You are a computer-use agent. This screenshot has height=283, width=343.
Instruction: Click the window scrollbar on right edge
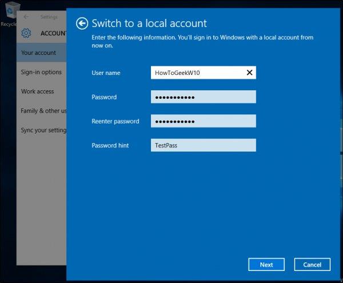[x=341, y=140]
